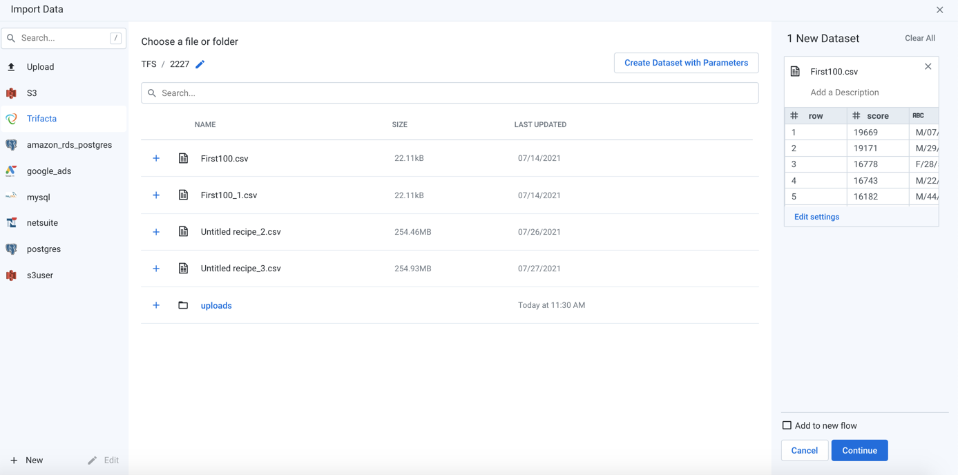Add Untitled recipe_2.csv using its plus icon
The width and height of the screenshot is (958, 475).
pyautogui.click(x=156, y=232)
